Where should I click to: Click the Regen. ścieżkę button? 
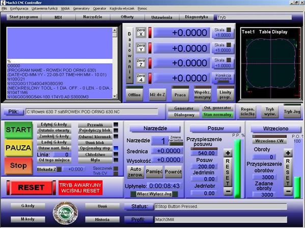[247, 112]
